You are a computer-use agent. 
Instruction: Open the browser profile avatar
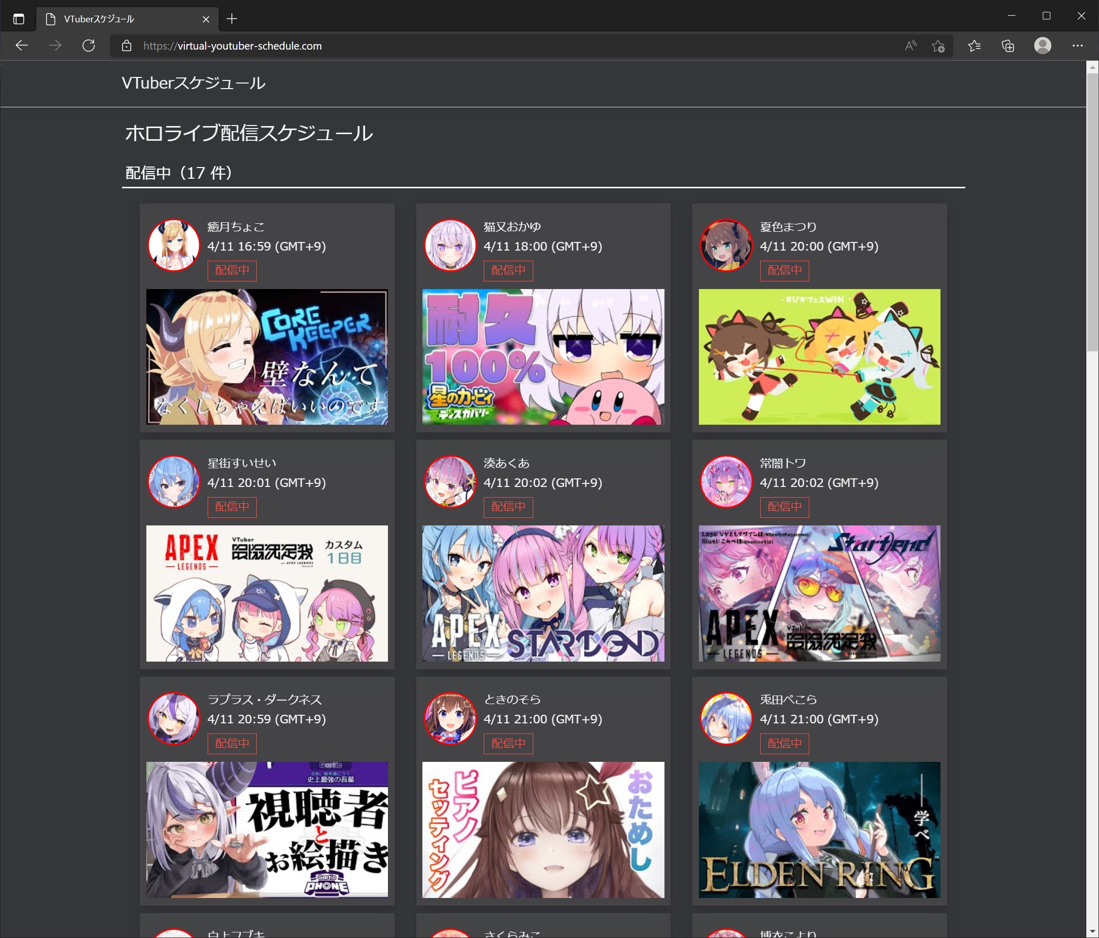pos(1042,46)
